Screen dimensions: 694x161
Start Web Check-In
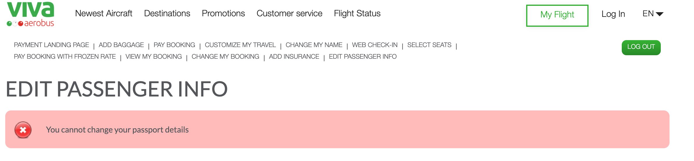[375, 45]
